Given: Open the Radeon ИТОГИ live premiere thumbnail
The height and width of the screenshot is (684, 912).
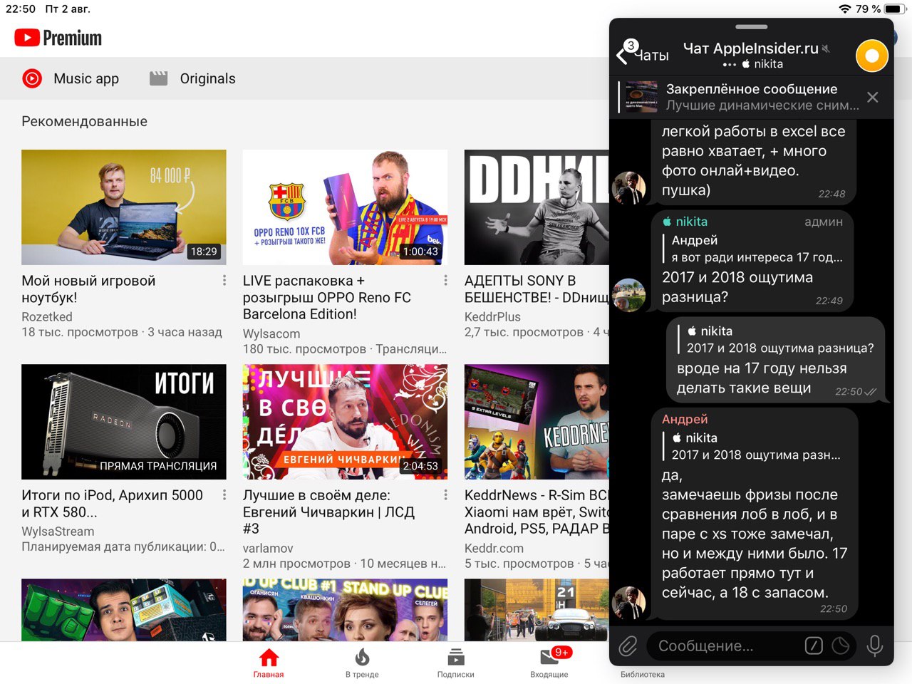Looking at the screenshot, I should click(124, 422).
